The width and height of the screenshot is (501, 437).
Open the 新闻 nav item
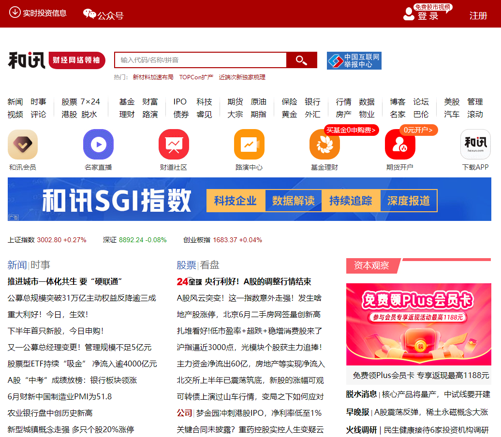15,102
